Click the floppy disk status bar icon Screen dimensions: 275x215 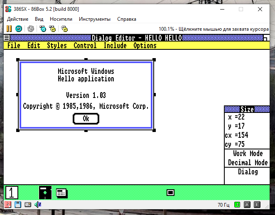click(18, 205)
